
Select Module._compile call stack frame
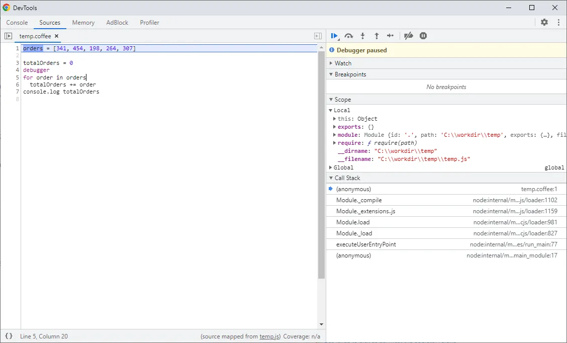(359, 200)
